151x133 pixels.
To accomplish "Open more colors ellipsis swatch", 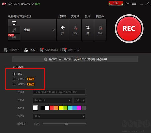I will click(84, 108).
